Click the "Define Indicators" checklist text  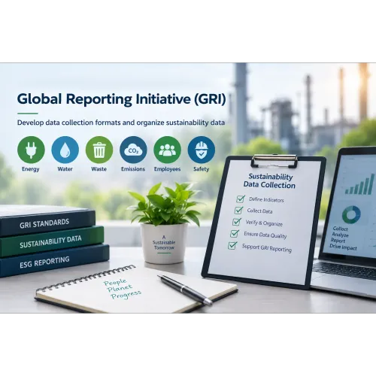click(x=266, y=199)
